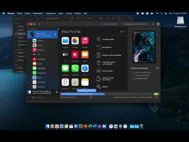This screenshot has height=142, width=189.
Task: Click the Options gear icon in actions list
Action: click(98, 87)
